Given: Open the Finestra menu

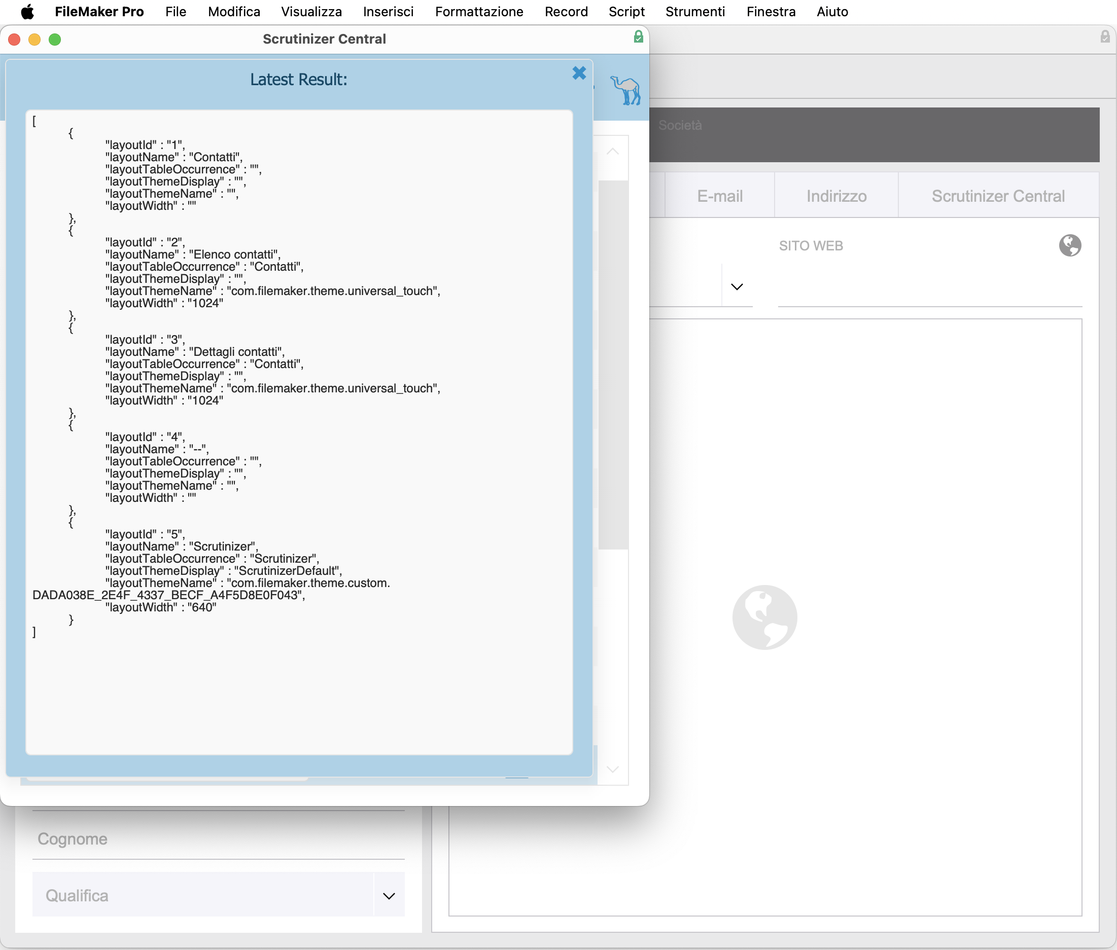Looking at the screenshot, I should tap(771, 12).
